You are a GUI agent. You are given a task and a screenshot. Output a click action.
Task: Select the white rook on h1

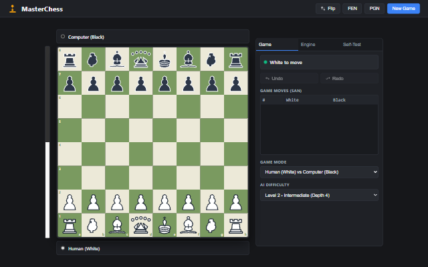(236, 225)
